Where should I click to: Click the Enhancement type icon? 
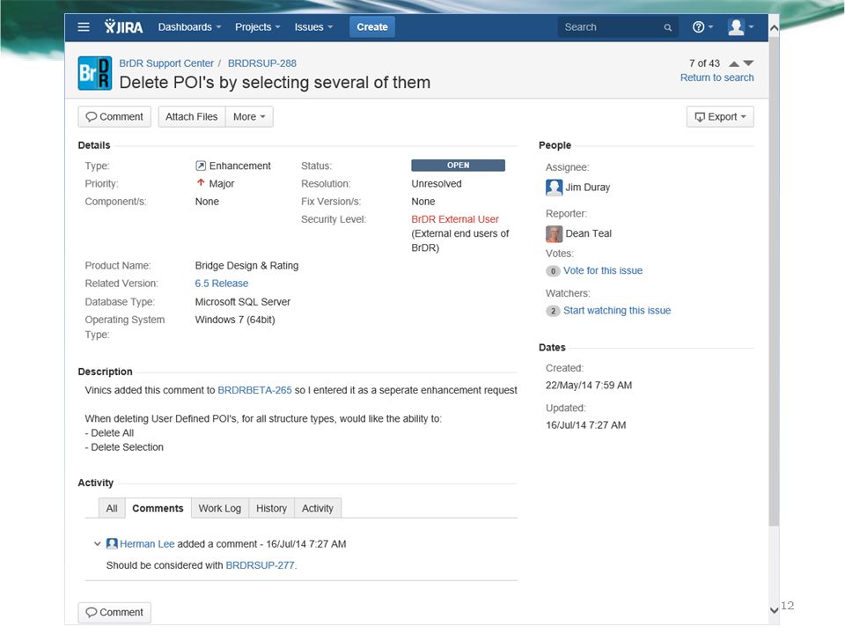click(201, 166)
